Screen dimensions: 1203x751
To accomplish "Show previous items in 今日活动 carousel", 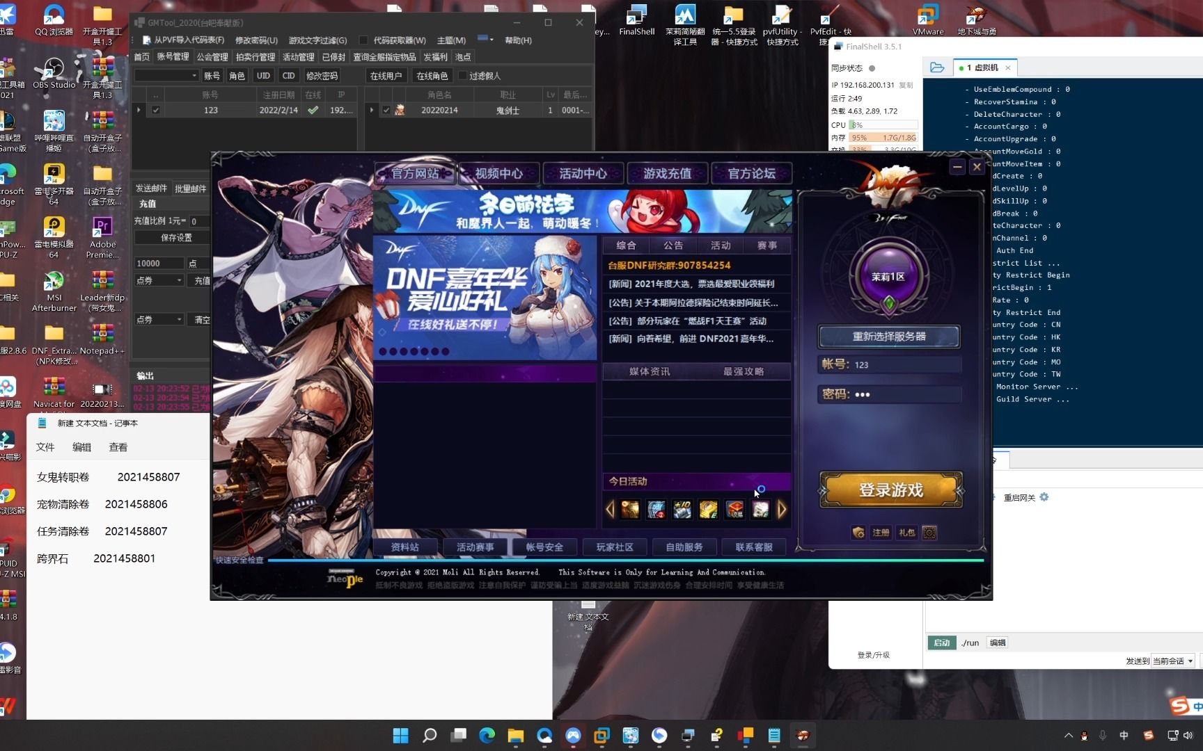I will [x=611, y=509].
